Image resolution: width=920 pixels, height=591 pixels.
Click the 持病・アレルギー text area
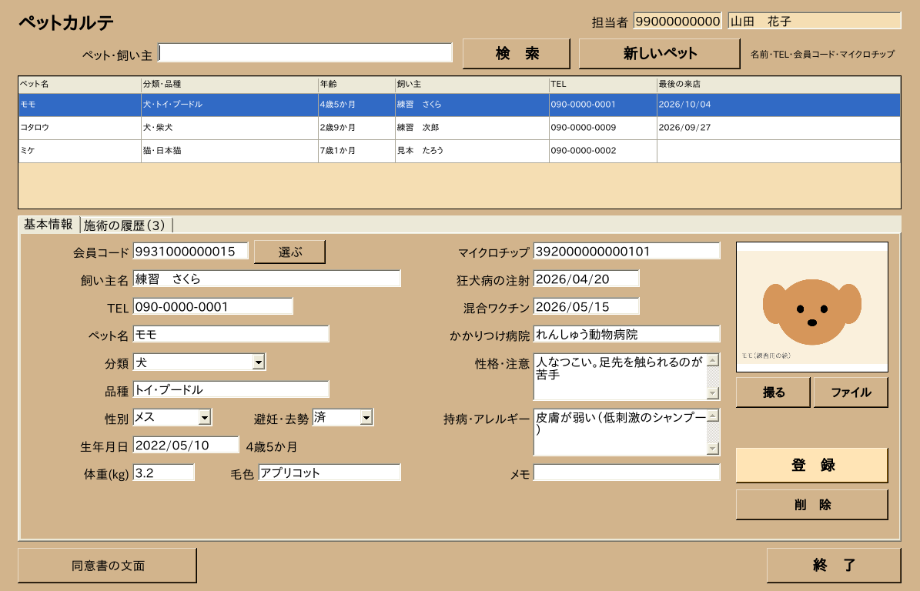(621, 432)
